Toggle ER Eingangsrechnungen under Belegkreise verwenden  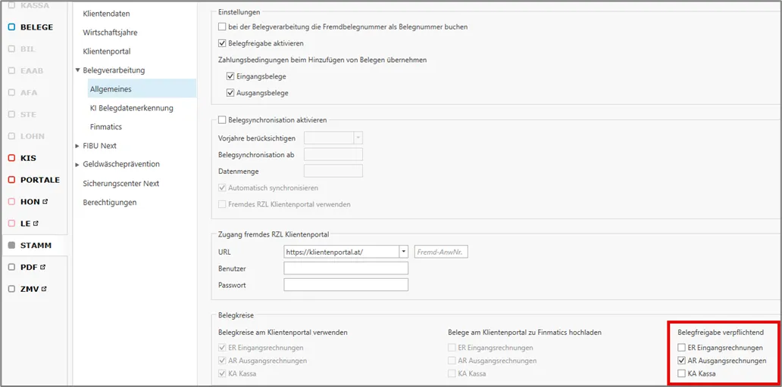(223, 348)
